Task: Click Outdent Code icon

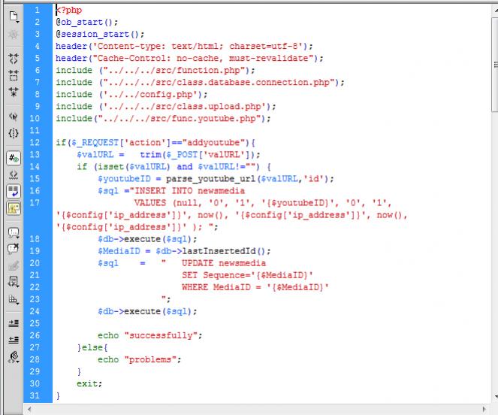Action: pyautogui.click(x=14, y=340)
